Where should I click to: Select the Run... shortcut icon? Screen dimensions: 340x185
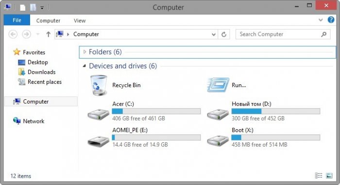218,85
